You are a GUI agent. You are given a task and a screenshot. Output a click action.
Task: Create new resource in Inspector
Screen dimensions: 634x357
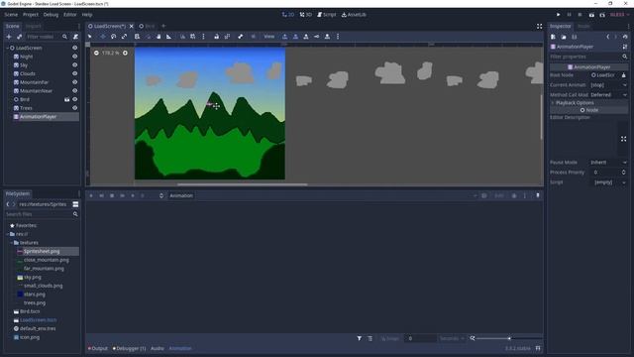click(553, 37)
